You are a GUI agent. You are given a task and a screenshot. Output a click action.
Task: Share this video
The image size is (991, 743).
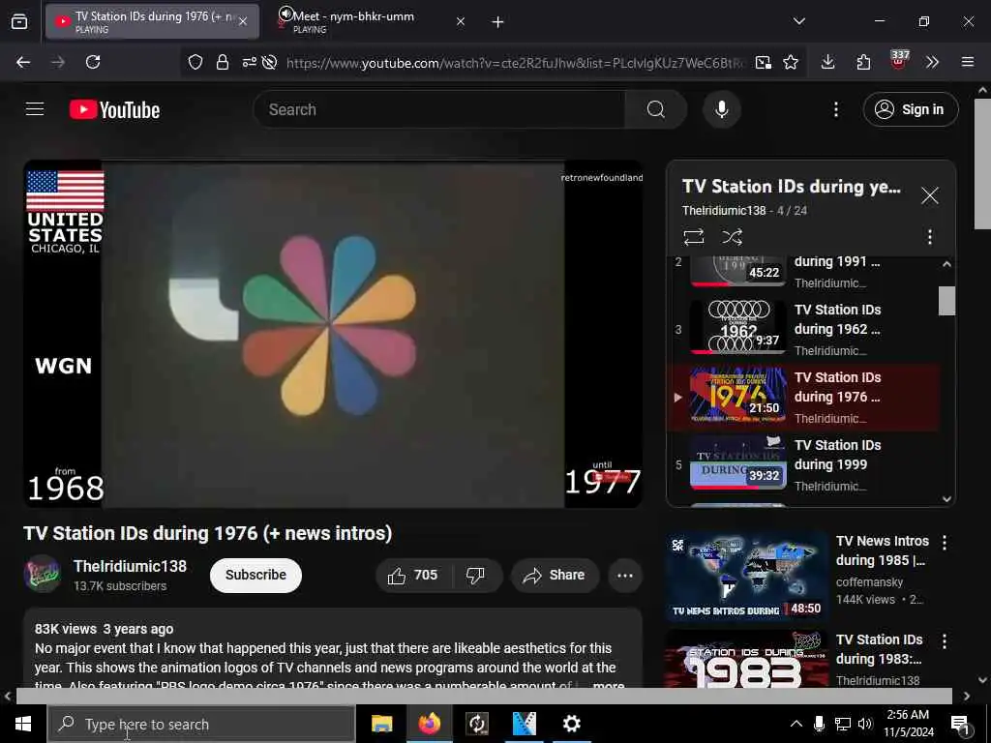555,575
